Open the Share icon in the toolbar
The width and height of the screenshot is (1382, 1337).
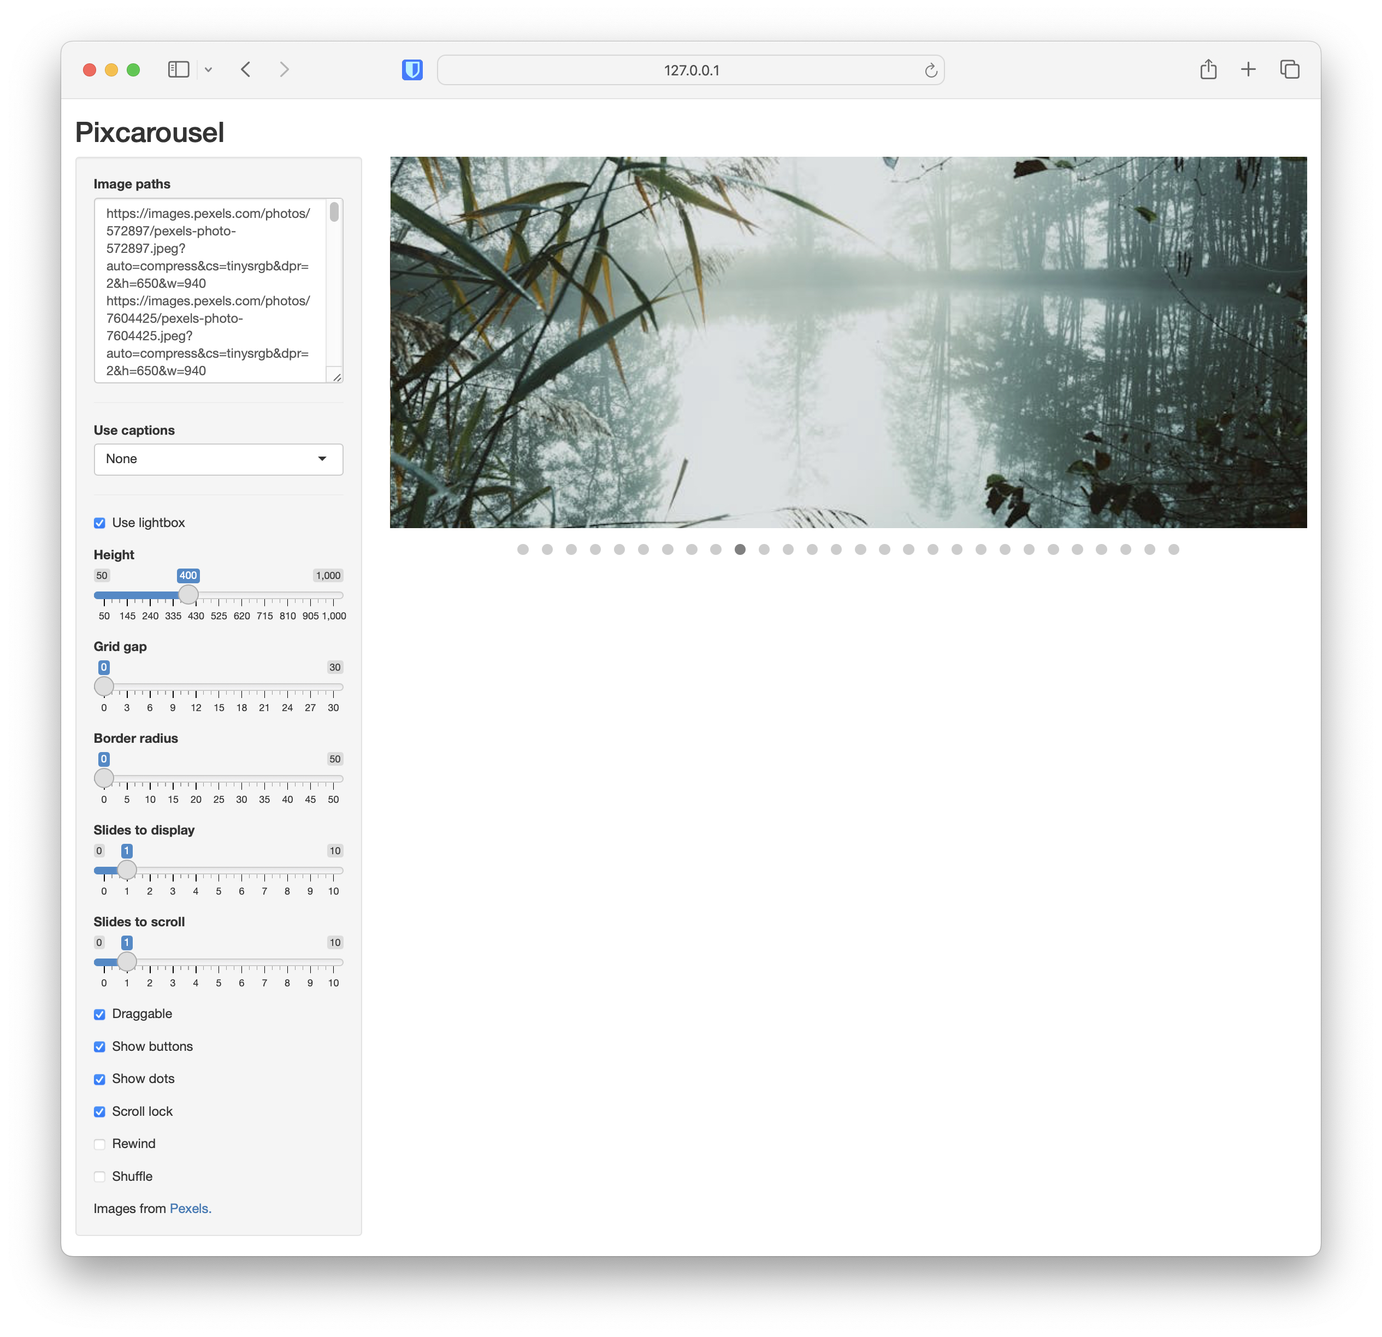click(x=1208, y=69)
